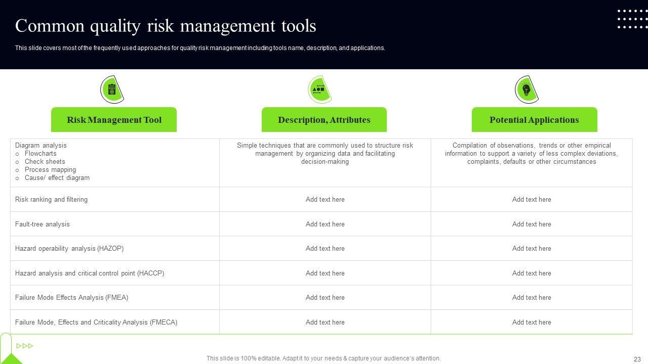648x364 pixels.
Task: Click the slide number 23
Action: (x=637, y=359)
